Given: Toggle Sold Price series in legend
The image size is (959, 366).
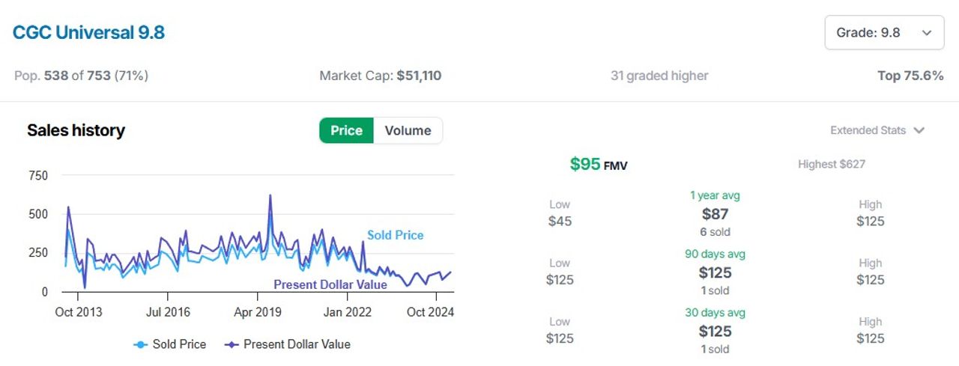Looking at the screenshot, I should [170, 344].
